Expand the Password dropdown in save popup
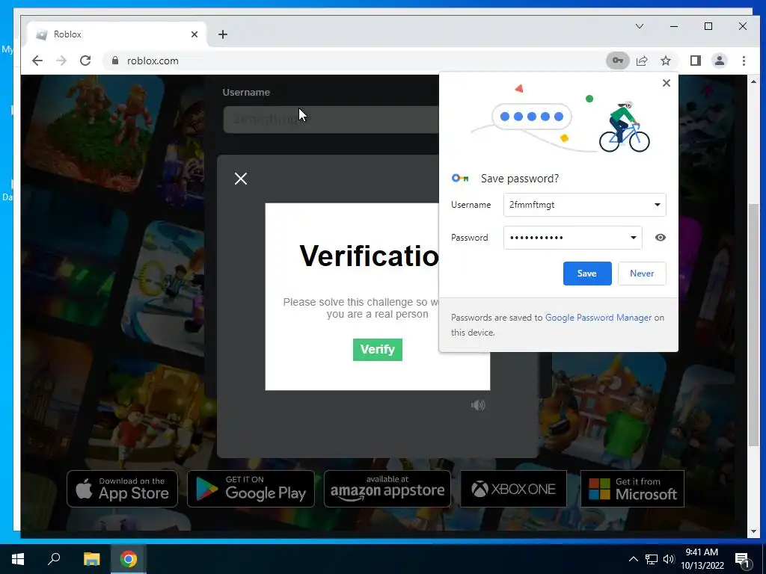Screen dimensions: 766x574 click(x=634, y=238)
